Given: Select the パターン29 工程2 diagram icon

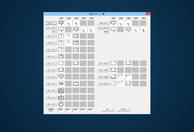Looking at the screenshot, I should coord(121,77).
